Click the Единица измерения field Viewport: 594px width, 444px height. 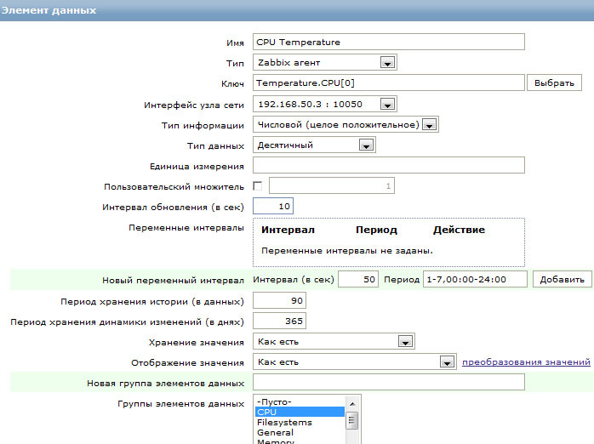[x=388, y=165]
